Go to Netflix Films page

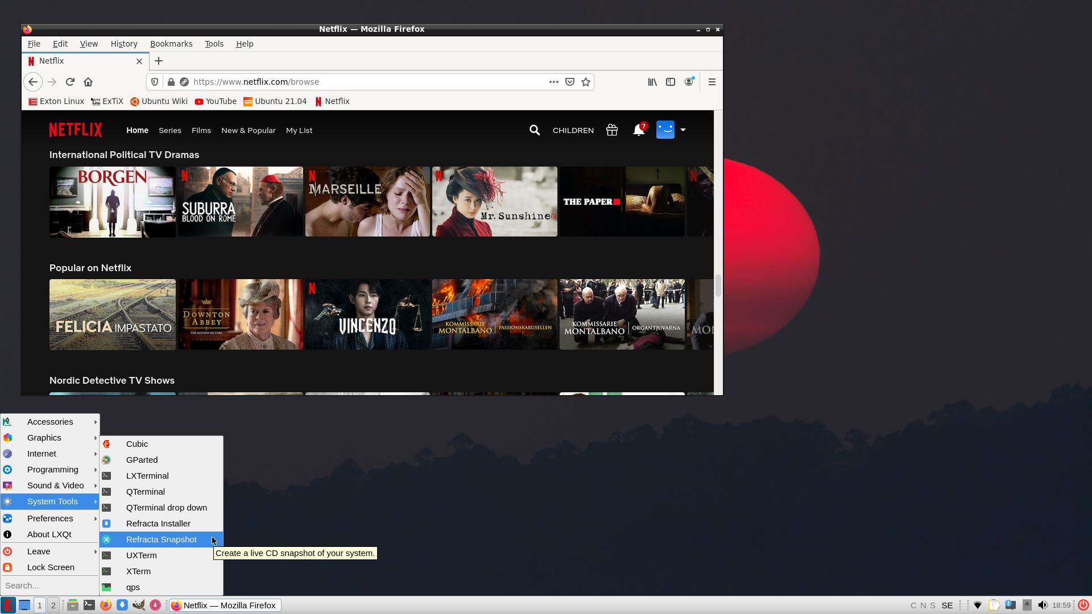point(201,130)
